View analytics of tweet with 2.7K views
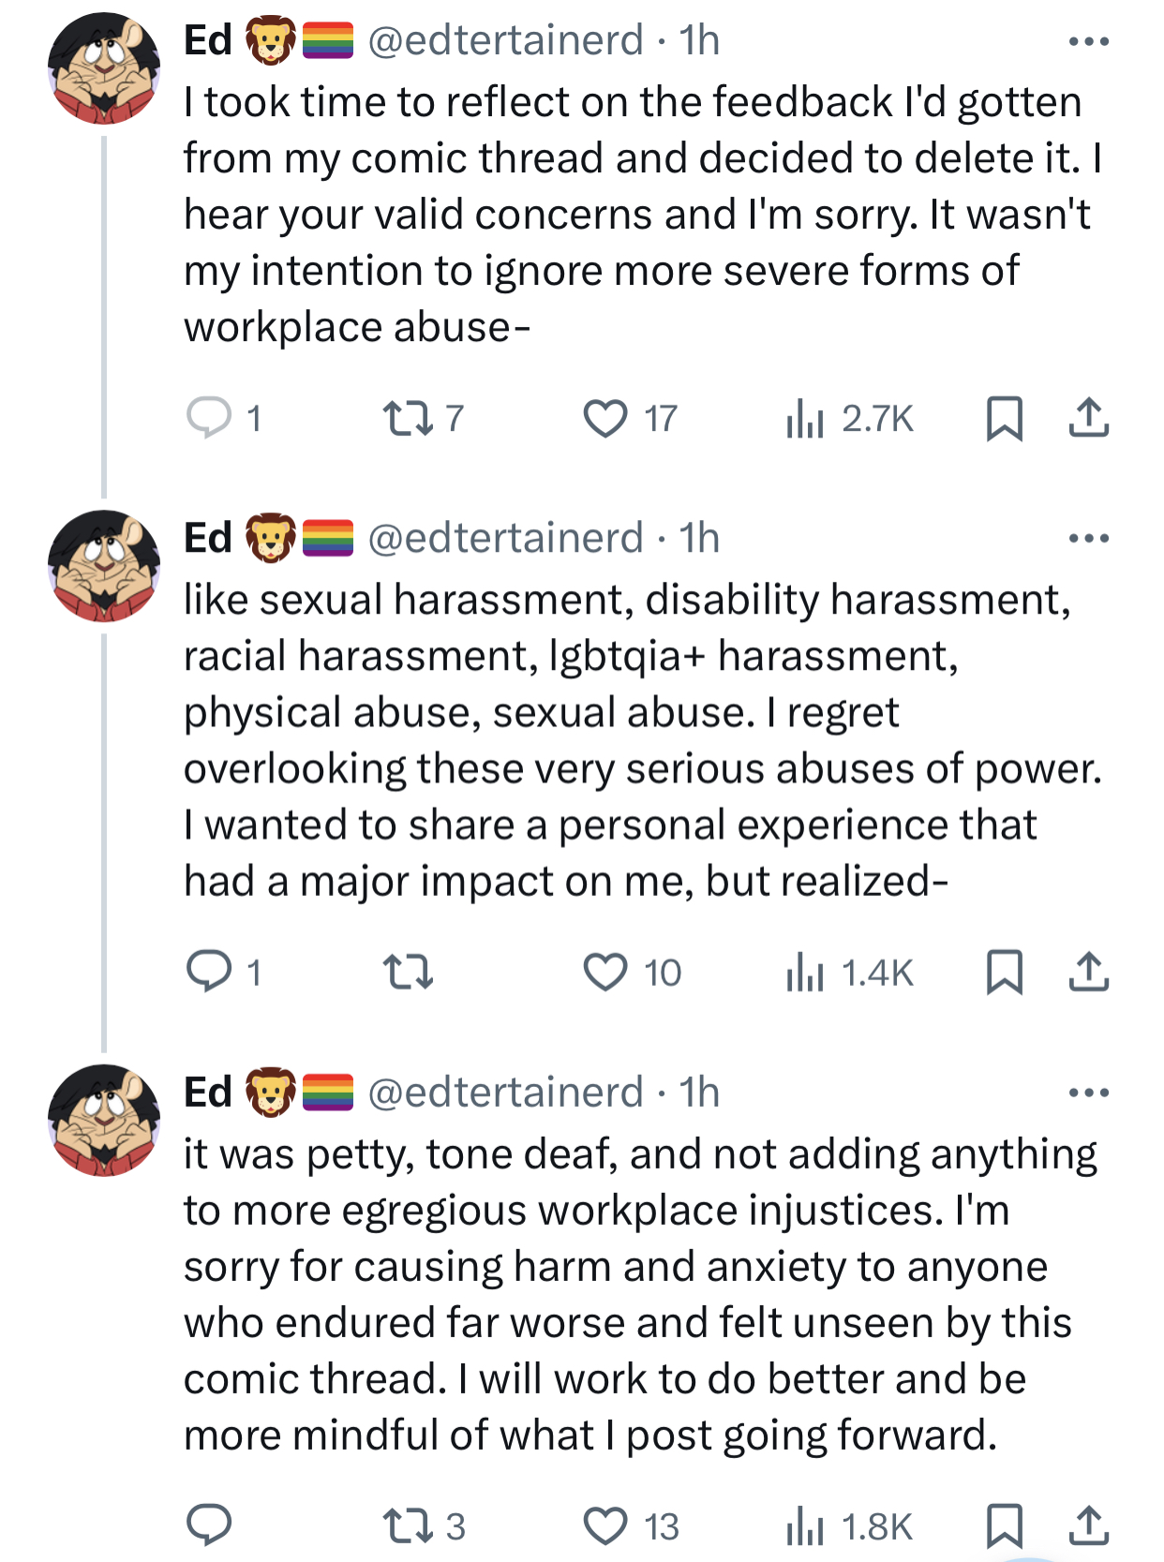Viewport: 1164px width, 1562px height. pyautogui.click(x=804, y=418)
